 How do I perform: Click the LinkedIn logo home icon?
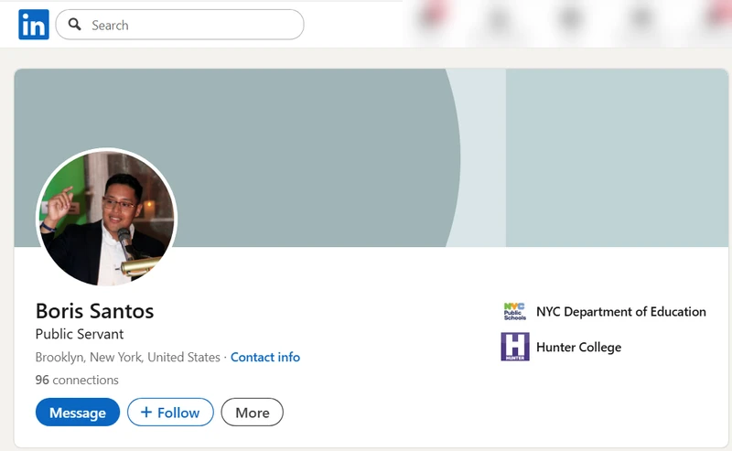[34, 25]
